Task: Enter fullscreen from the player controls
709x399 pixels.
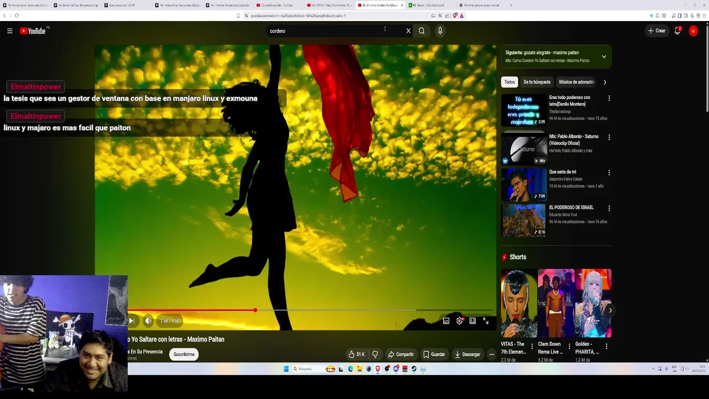Action: 486,321
